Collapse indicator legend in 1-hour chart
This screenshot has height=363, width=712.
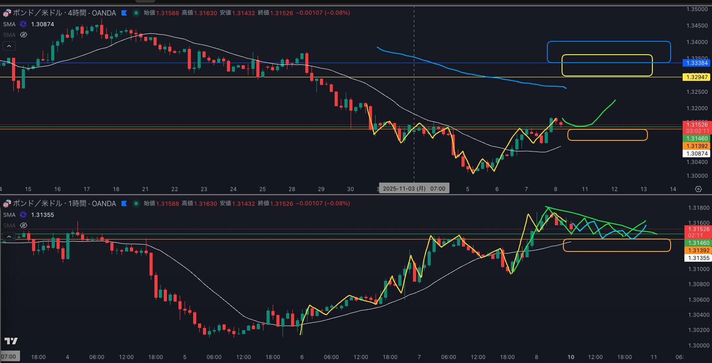9,236
